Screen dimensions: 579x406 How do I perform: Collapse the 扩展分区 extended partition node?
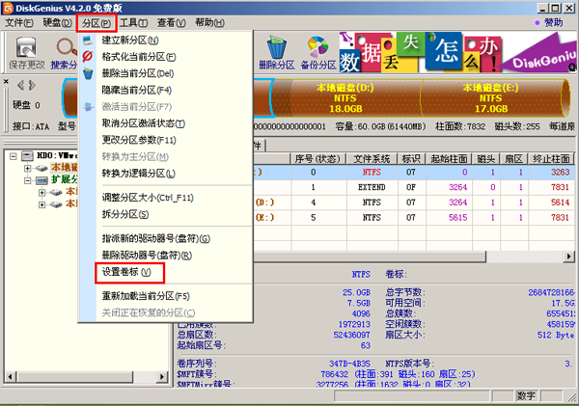(x=26, y=179)
